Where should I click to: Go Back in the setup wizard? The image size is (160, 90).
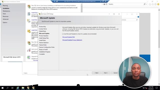(96, 73)
